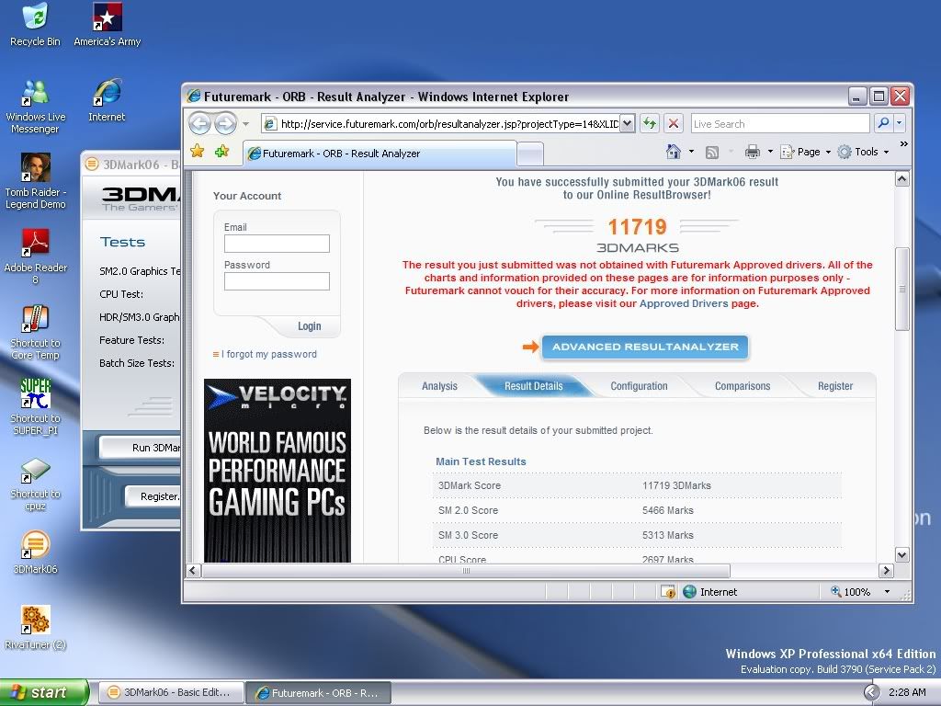This screenshot has height=706, width=941.
Task: Expand the address bar dropdown
Action: click(627, 123)
